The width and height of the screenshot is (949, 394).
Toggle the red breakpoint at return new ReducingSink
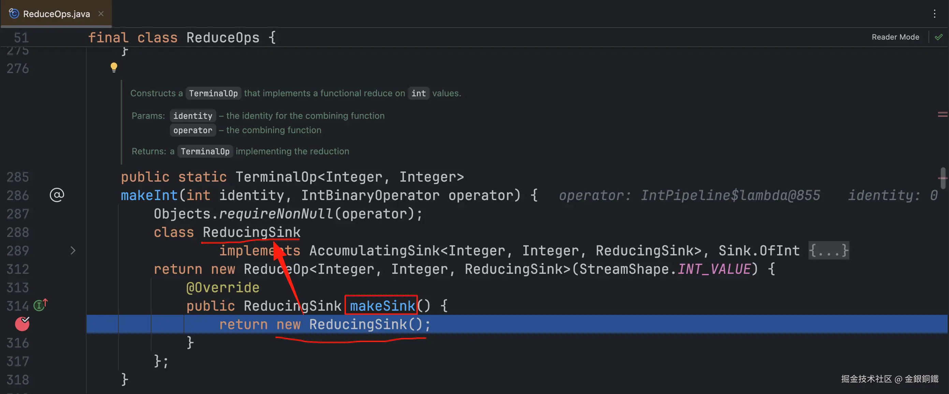[x=22, y=324]
